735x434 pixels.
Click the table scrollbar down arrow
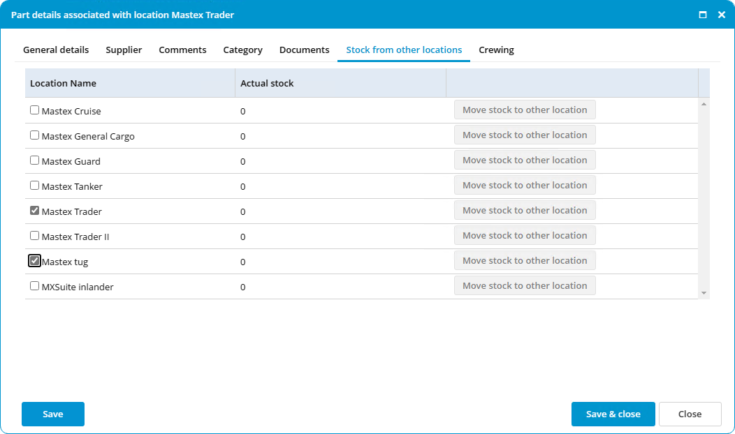704,293
